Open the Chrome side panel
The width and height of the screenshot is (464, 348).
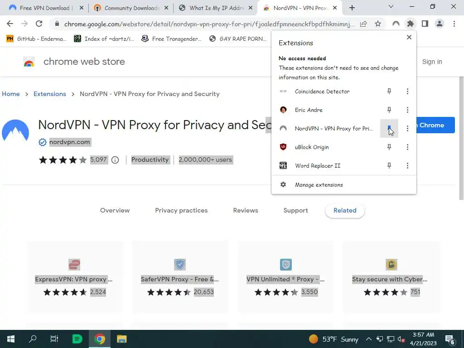point(425,24)
